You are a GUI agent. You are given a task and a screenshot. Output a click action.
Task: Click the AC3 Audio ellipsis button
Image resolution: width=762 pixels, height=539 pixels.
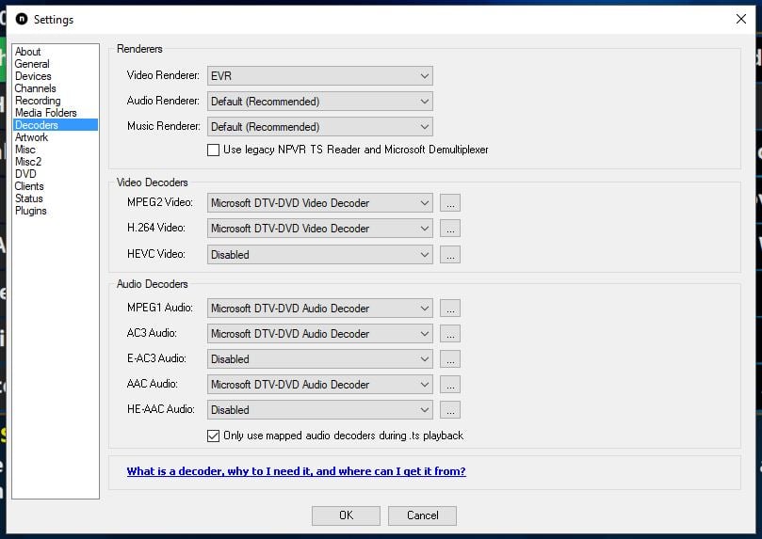click(450, 333)
